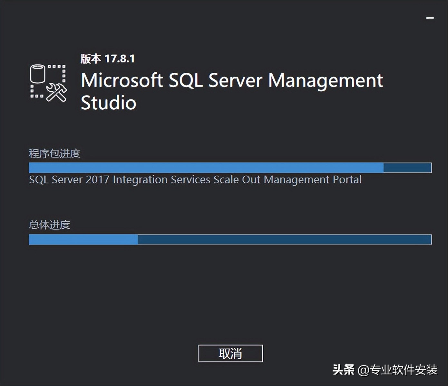Click the 程序包进度 label
The height and width of the screenshot is (386, 448).
pos(54,153)
